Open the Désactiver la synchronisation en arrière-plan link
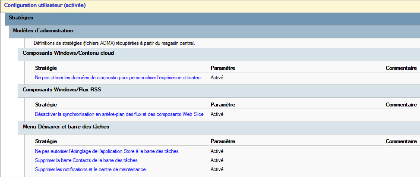The image size is (420, 178). click(x=119, y=114)
